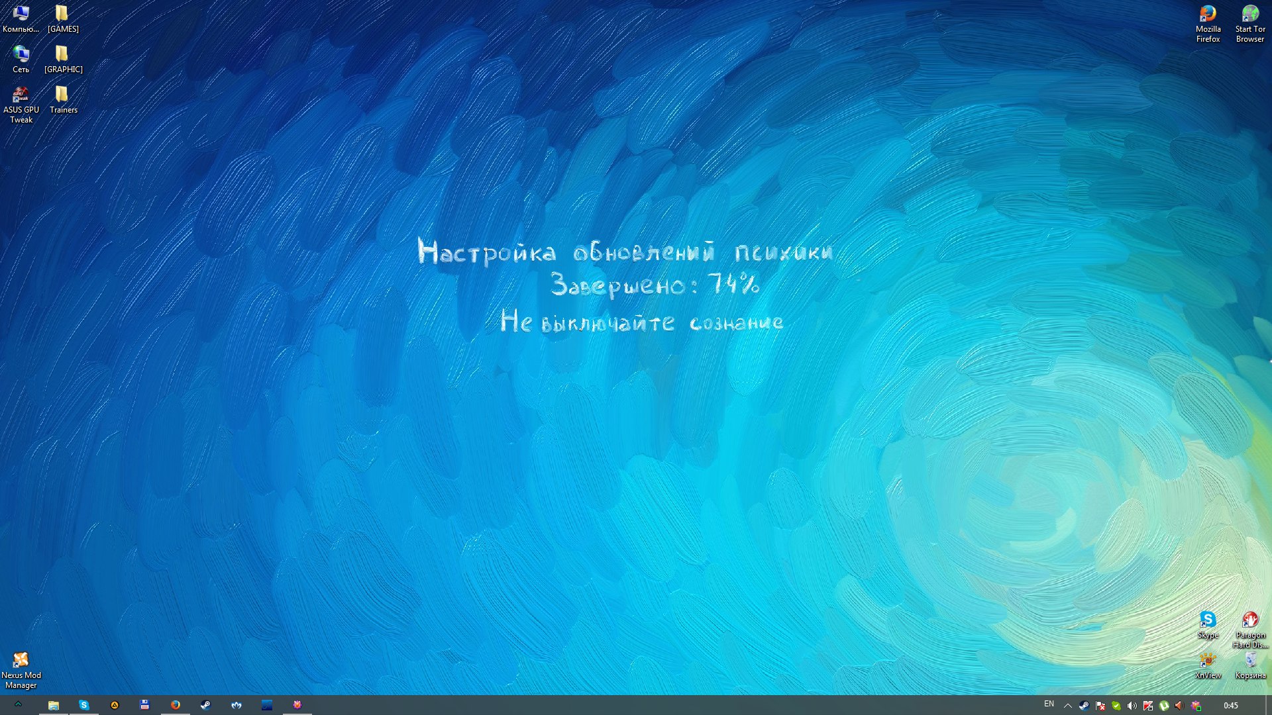The width and height of the screenshot is (1272, 715).
Task: Click the Skype desktop shortcut
Action: [x=1208, y=620]
